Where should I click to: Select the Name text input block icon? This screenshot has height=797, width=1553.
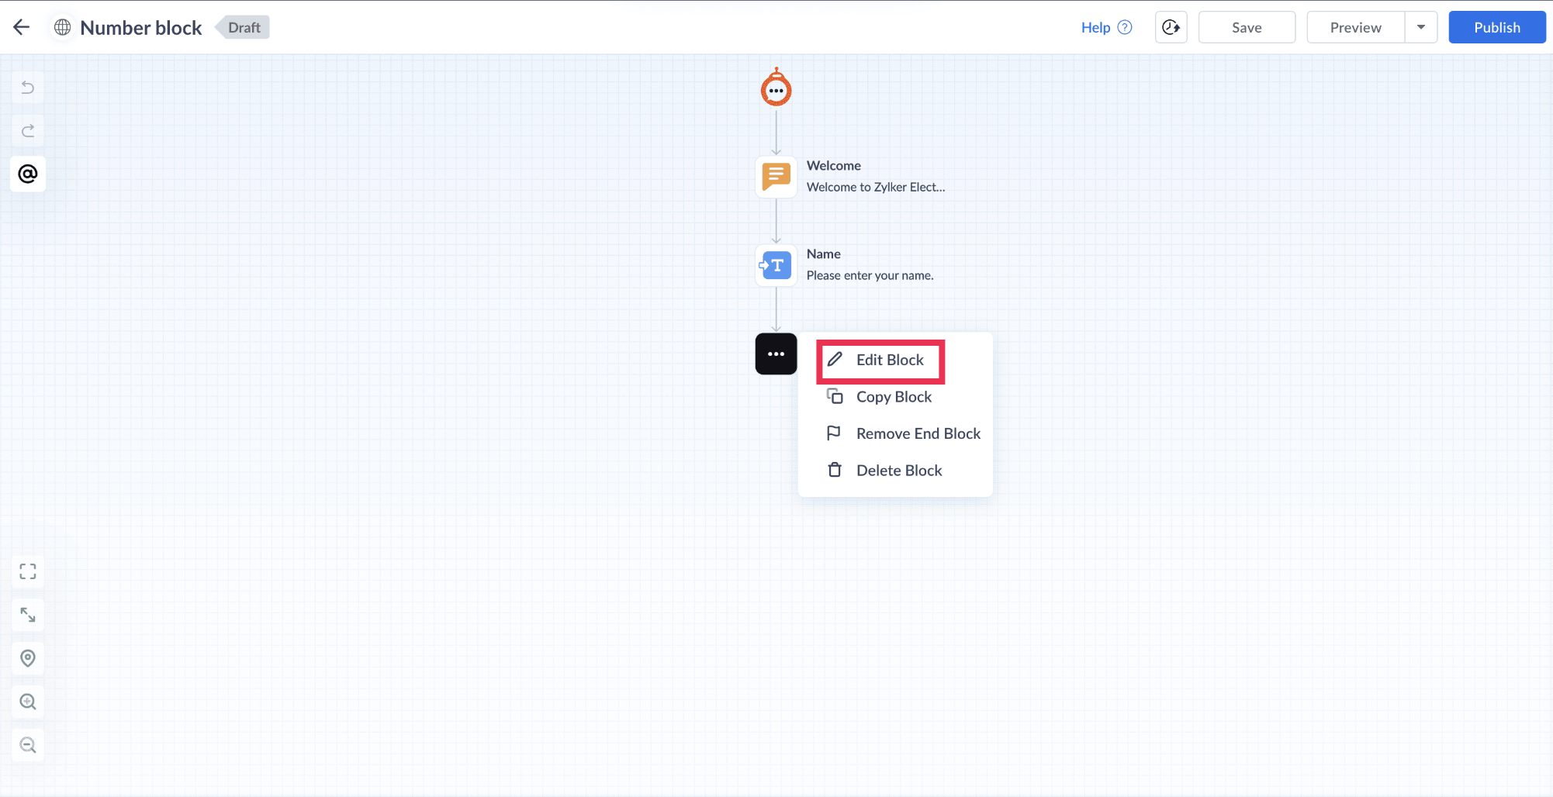click(x=776, y=265)
